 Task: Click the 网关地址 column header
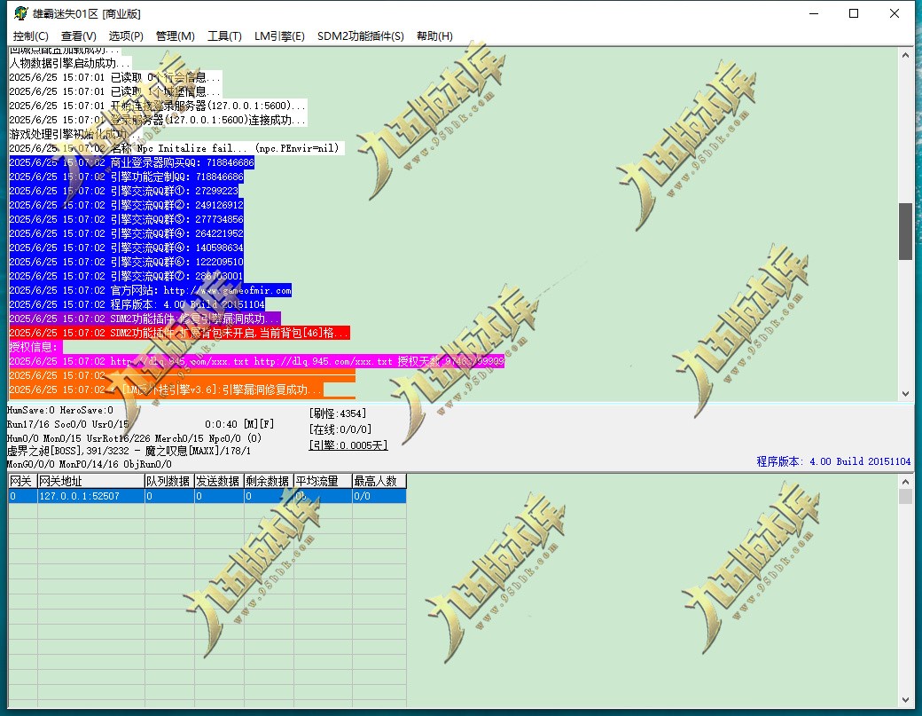[91, 481]
